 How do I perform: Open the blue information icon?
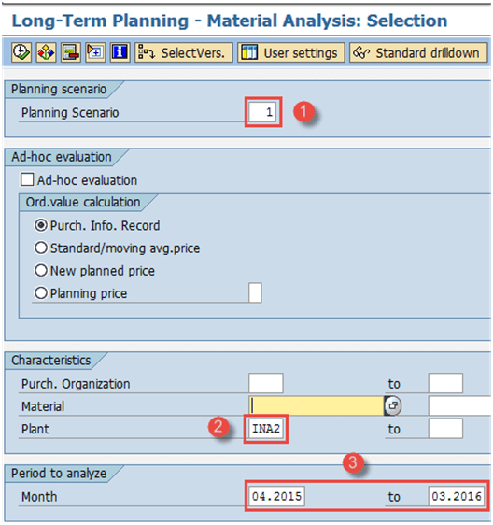point(120,52)
